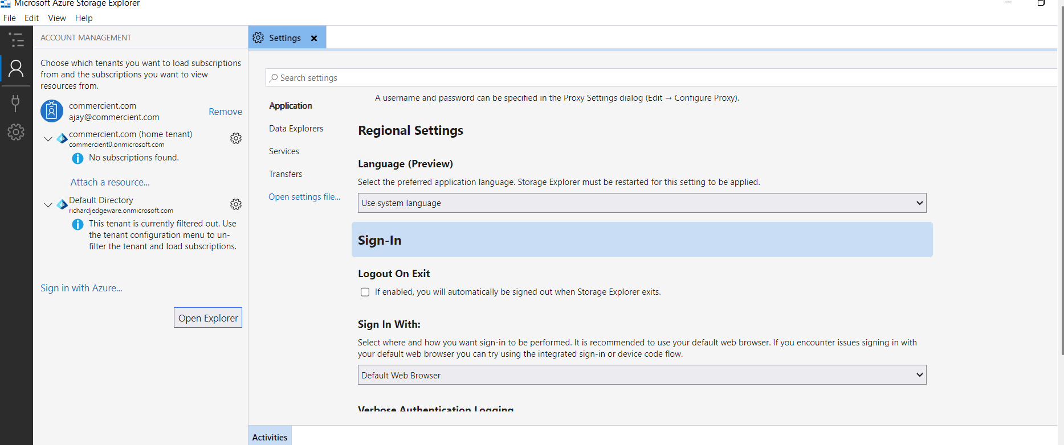Open the Language preview dropdown
Image resolution: width=1064 pixels, height=445 pixels.
pyautogui.click(x=642, y=203)
